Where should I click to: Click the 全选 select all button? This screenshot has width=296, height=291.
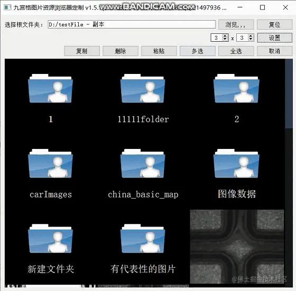click(236, 51)
